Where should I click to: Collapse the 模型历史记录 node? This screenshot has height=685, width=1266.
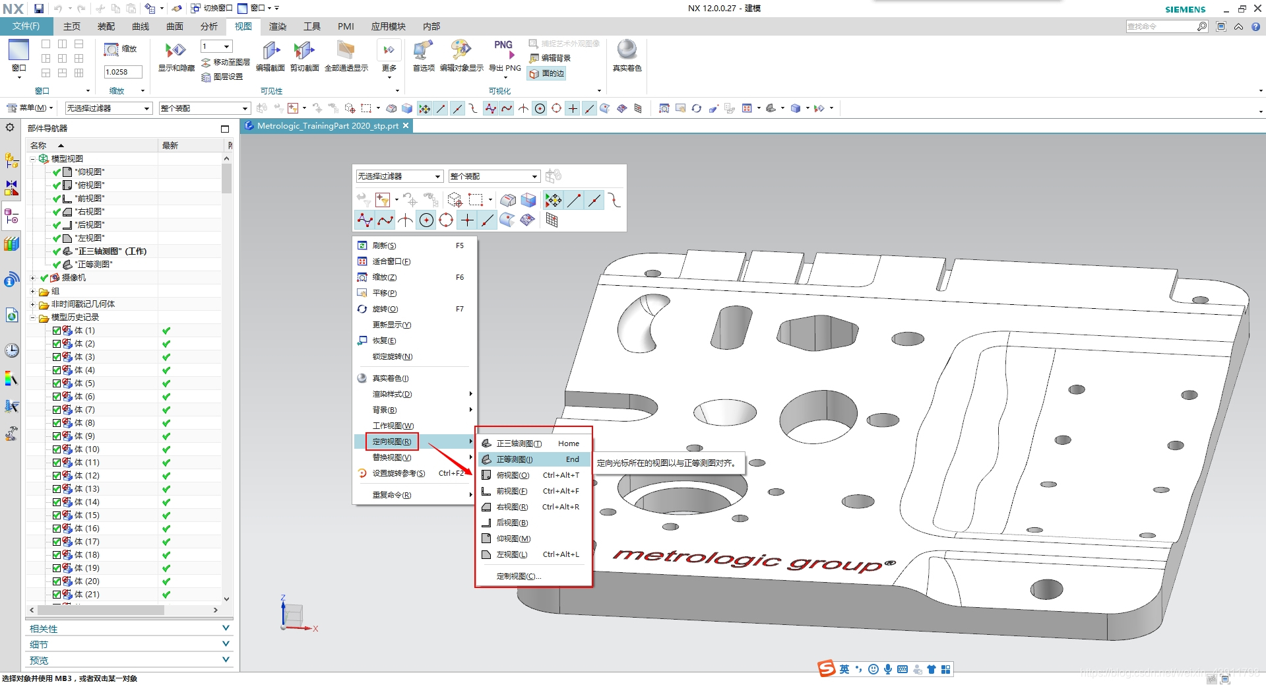click(32, 317)
